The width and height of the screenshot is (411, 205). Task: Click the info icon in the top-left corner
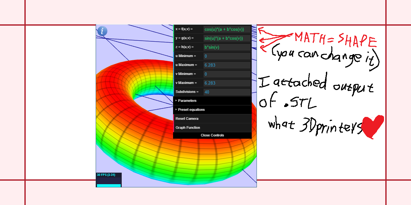[x=102, y=31]
